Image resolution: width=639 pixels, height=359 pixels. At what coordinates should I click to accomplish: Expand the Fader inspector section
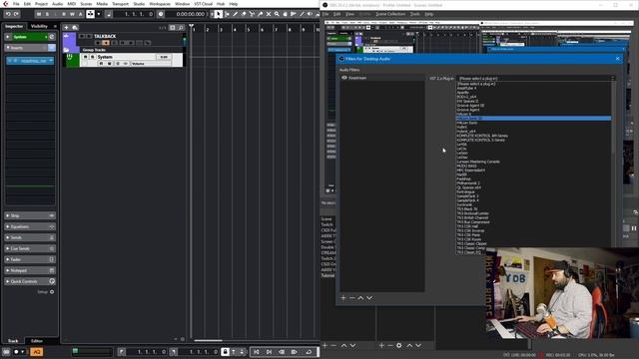tap(30, 259)
